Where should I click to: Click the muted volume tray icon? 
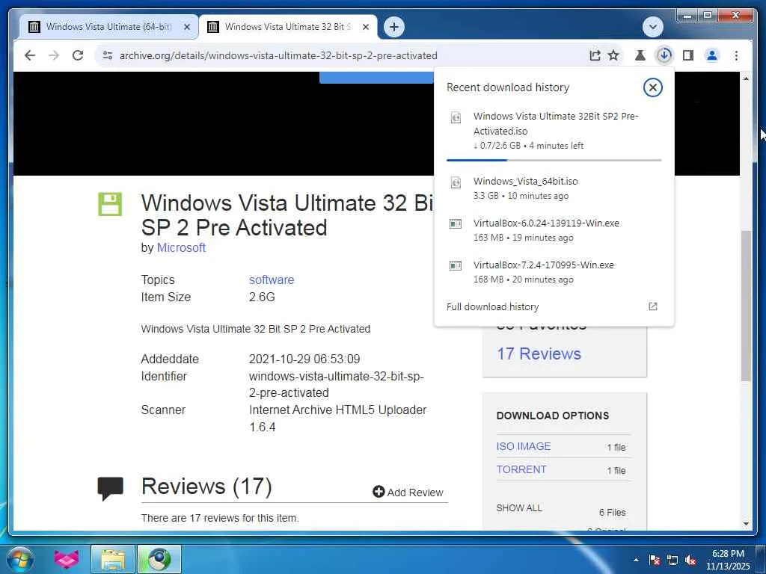pyautogui.click(x=690, y=560)
